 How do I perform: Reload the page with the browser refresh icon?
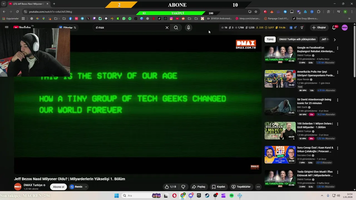[x=17, y=12]
